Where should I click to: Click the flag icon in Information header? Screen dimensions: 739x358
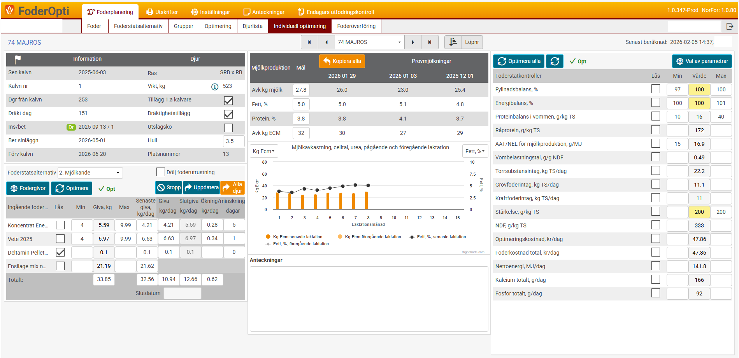[18, 59]
